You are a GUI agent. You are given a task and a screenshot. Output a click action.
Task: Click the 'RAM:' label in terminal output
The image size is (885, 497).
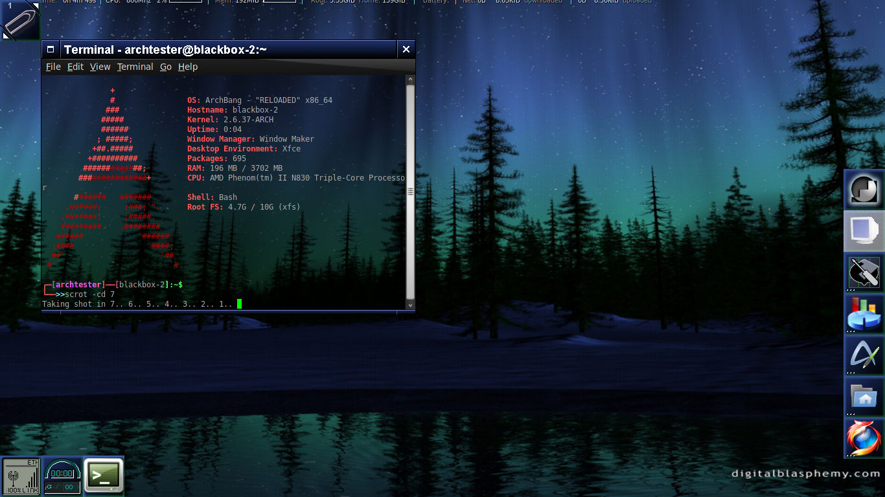pyautogui.click(x=196, y=168)
